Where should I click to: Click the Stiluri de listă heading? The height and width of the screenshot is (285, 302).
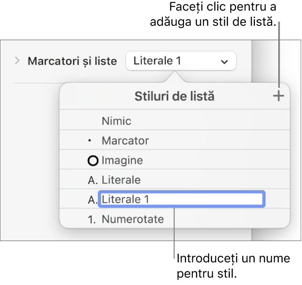[174, 96]
